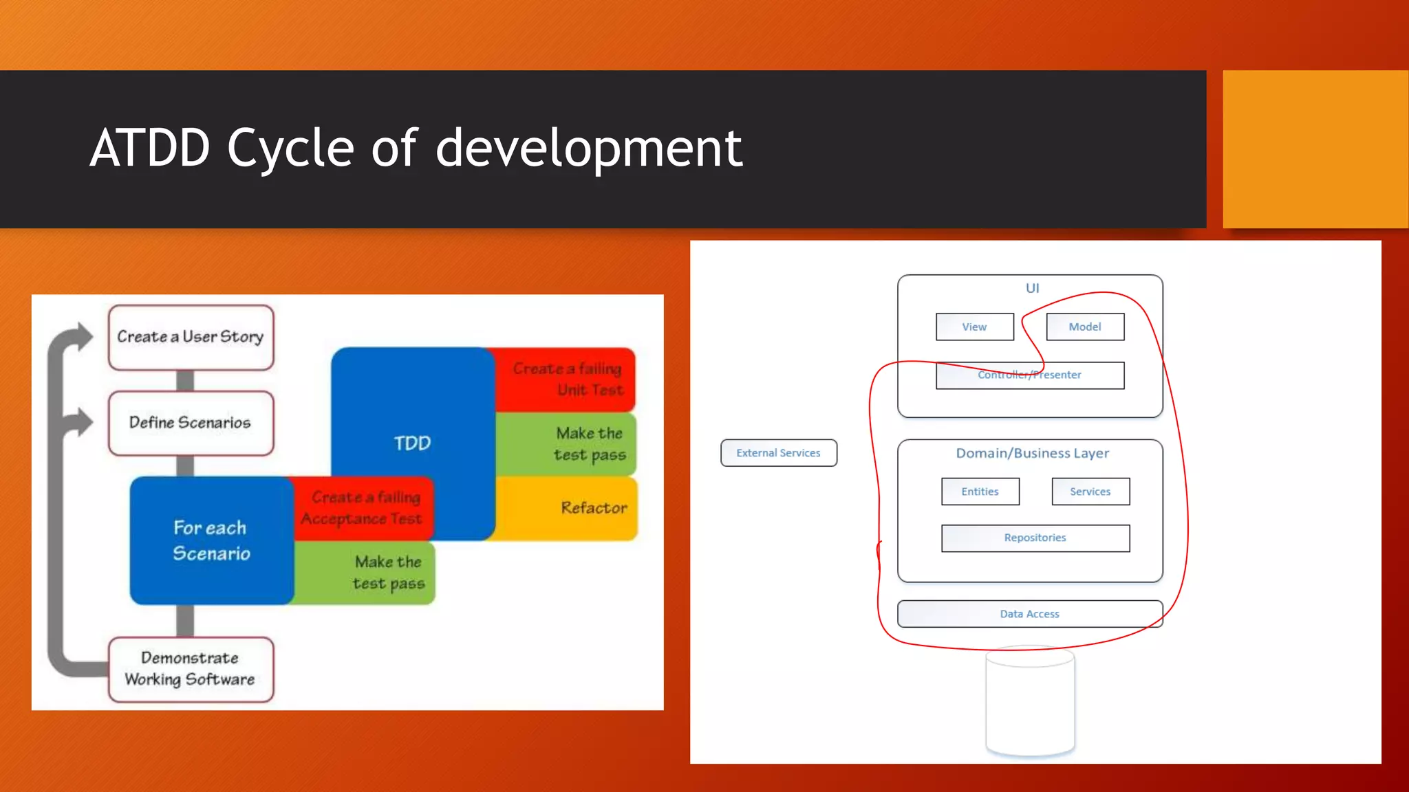This screenshot has height=792, width=1409.
Task: Click the Controller/Presenter box
Action: (1029, 375)
